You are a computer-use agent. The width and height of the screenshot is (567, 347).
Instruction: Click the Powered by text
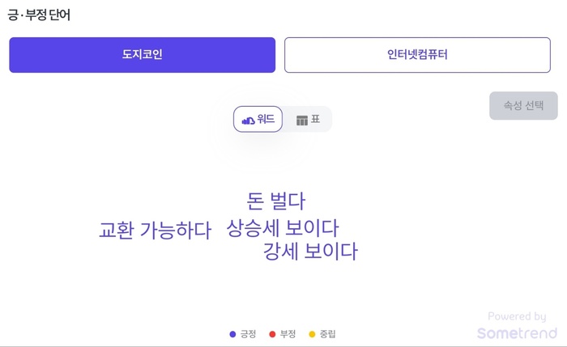tap(517, 316)
